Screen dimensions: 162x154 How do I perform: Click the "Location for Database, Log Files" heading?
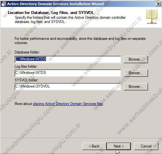click(x=51, y=13)
